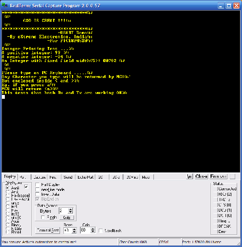
Task: Toggle the checkbox beside the Display As heading
Action: [26, 187]
